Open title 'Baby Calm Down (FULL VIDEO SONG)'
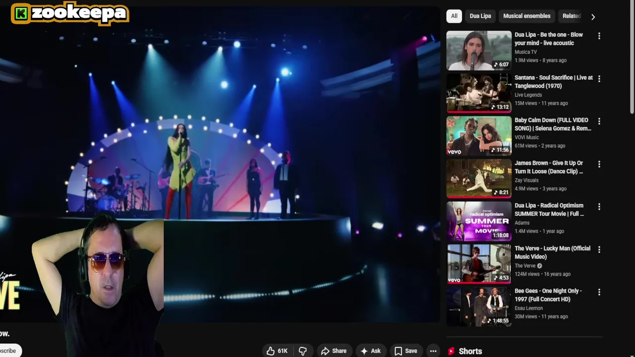 coord(553,124)
